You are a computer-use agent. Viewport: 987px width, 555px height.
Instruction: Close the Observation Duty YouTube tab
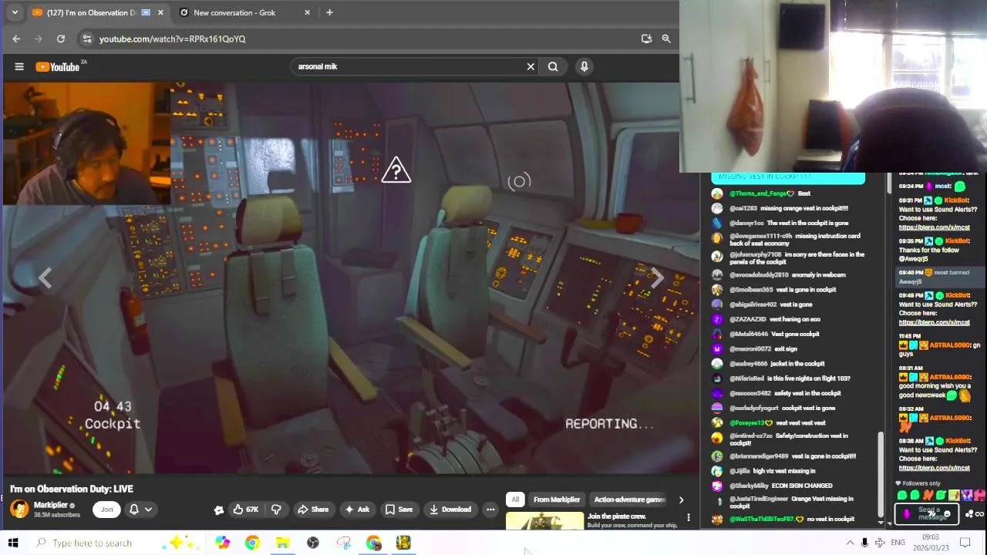pyautogui.click(x=160, y=12)
